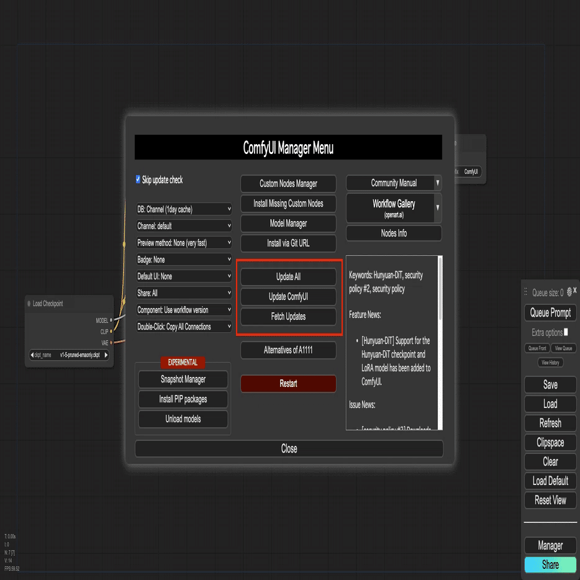
Task: Click Install Missing Custom Nodes
Action: point(288,204)
